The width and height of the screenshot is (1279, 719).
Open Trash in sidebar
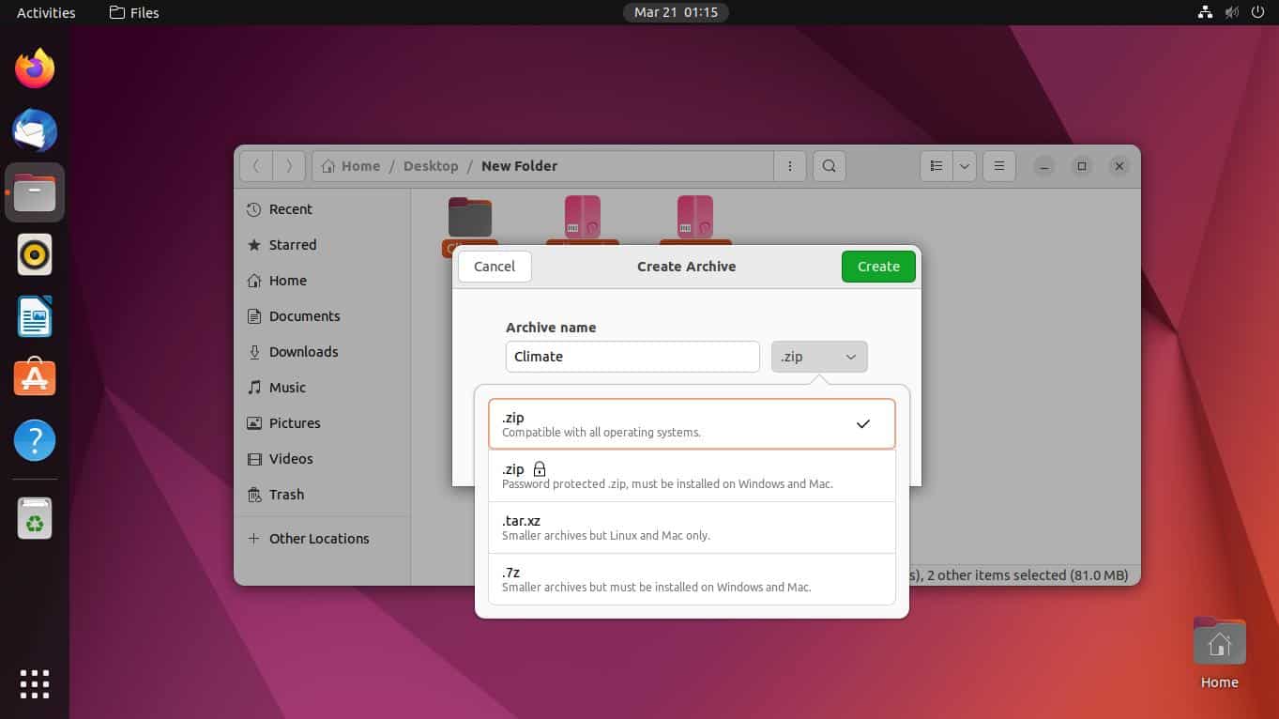(322, 495)
